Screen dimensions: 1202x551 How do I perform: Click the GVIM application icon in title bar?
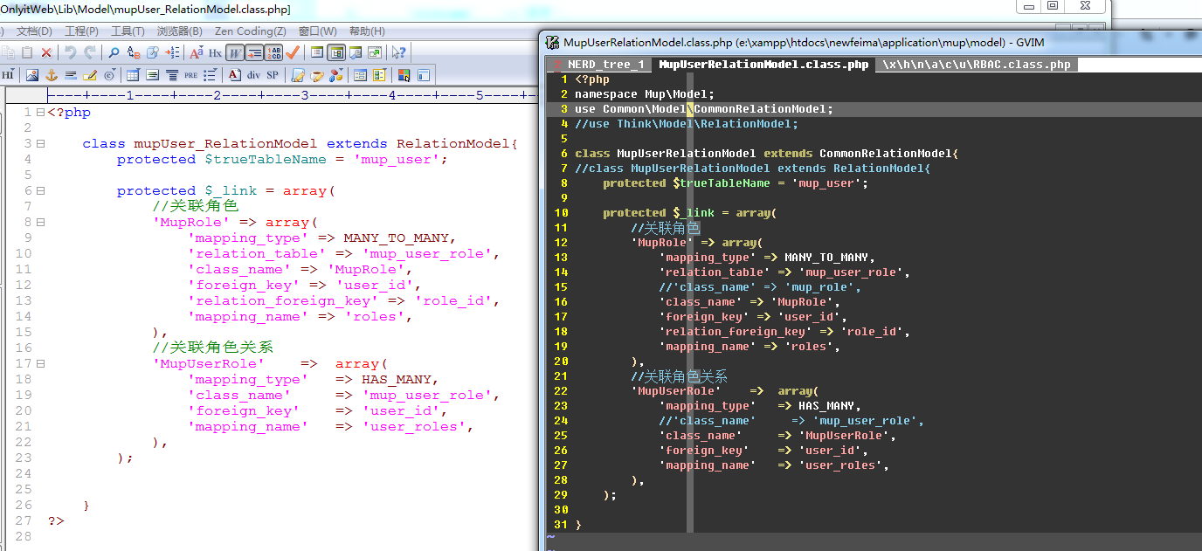[x=552, y=42]
